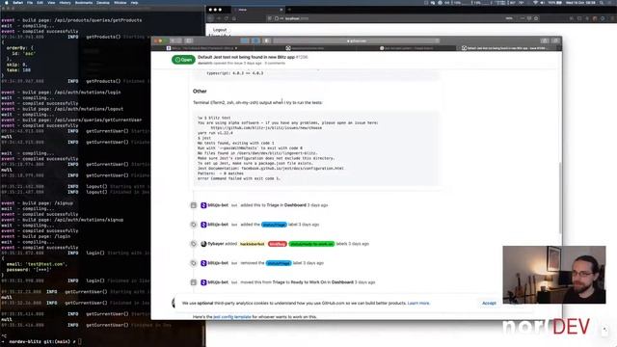Click new tab plus button in back browser window
Image resolution: width=617 pixels, height=347 pixels.
pyautogui.click(x=289, y=10)
